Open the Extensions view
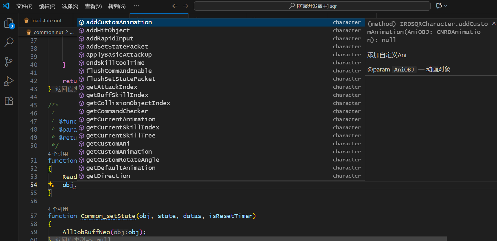Viewport: 497px width, 241px height. 8,101
